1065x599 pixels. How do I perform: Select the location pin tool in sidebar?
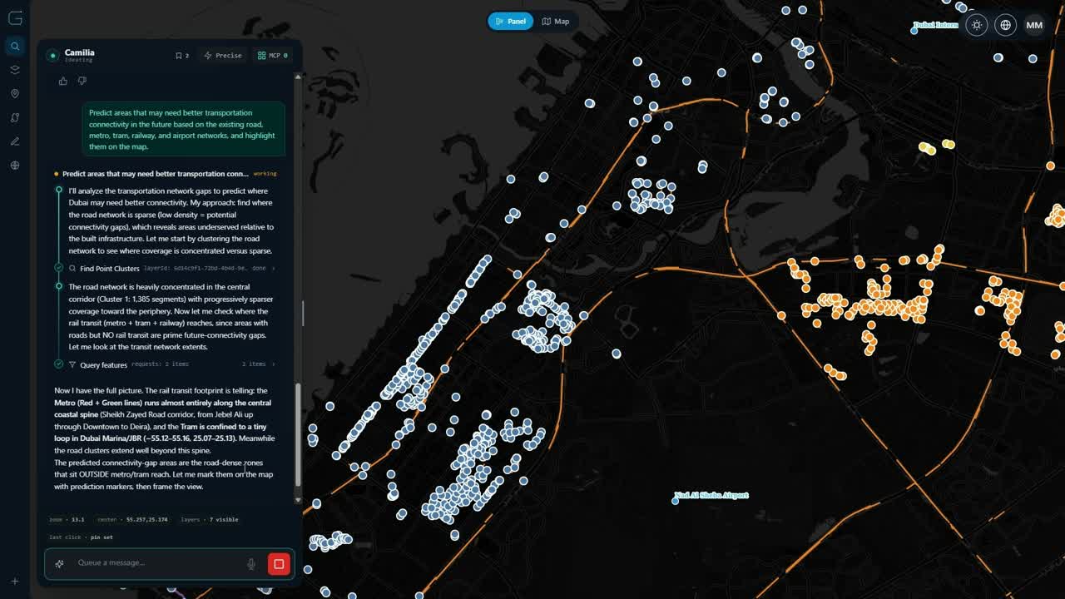click(15, 94)
